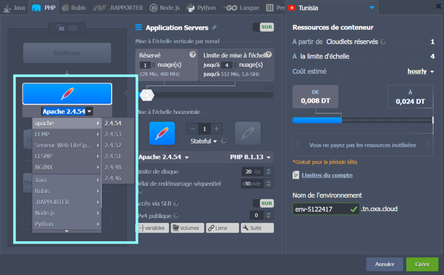The width and height of the screenshot is (444, 275).
Task: Open the Tunisia region dropdown
Action: point(331,8)
